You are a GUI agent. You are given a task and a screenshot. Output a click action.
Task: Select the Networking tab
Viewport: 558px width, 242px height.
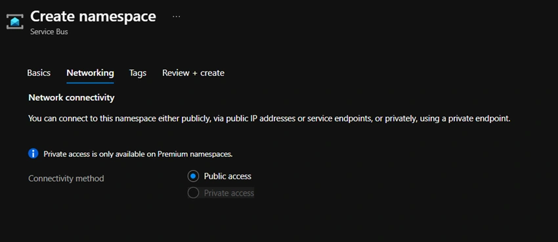coord(90,73)
